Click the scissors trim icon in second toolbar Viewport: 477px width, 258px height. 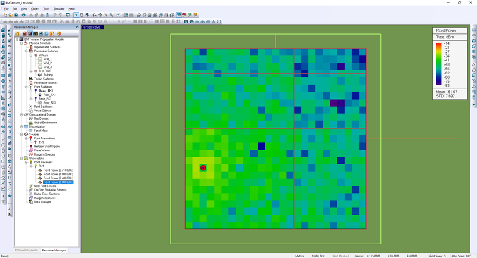coord(62,21)
